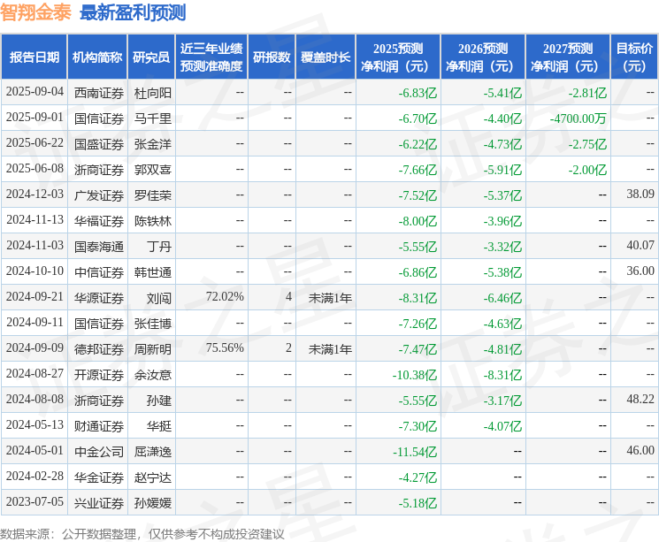659x542 pixels.
Task: Click the 覆盖时长 column header
Action: (326, 57)
